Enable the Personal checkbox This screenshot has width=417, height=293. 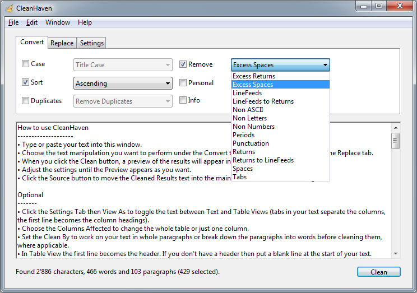click(x=183, y=83)
